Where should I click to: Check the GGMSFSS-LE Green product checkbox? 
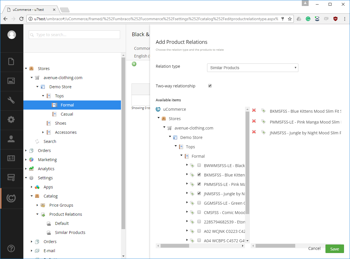[199, 203]
